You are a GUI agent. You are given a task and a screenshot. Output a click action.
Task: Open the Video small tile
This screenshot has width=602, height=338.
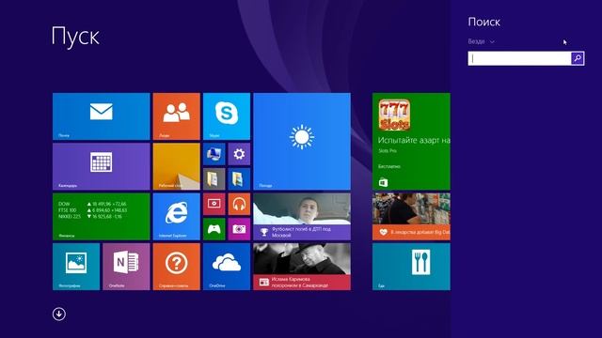pos(214,204)
